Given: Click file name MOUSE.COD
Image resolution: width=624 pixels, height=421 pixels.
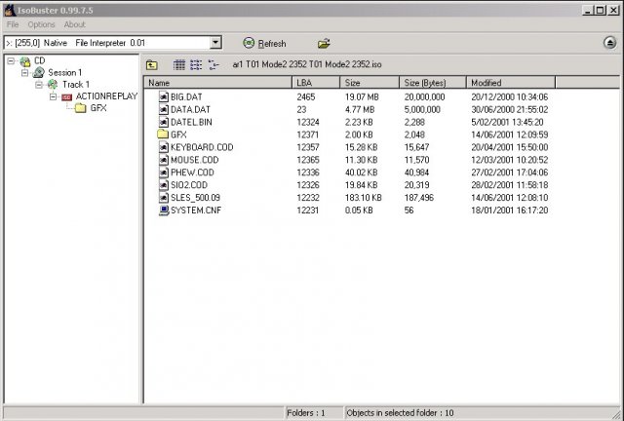Looking at the screenshot, I should coord(195,160).
